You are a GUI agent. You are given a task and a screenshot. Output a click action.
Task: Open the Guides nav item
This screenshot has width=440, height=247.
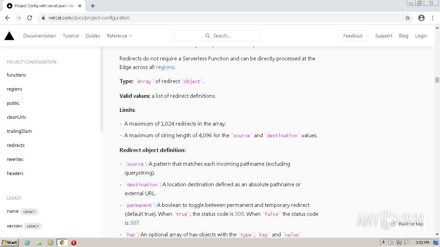point(93,36)
